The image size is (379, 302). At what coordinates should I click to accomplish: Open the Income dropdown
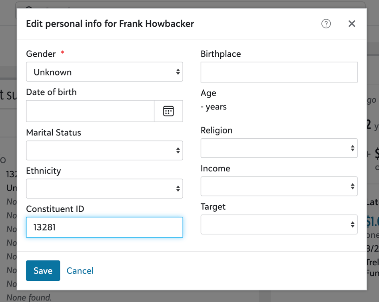point(279,186)
